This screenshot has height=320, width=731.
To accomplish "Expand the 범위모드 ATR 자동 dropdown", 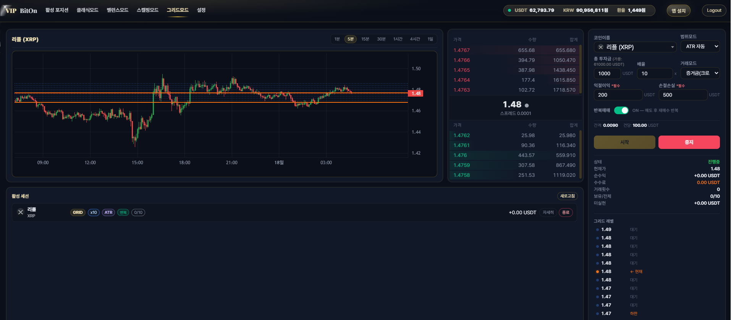I will (700, 47).
